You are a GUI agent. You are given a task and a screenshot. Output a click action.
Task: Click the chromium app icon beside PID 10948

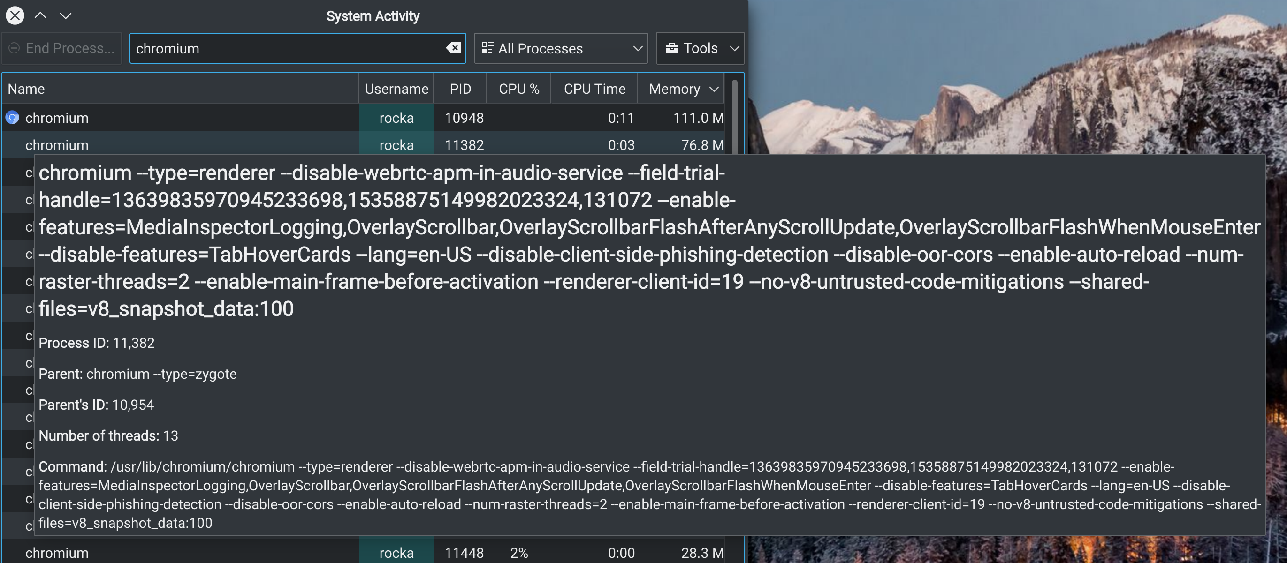[11, 118]
